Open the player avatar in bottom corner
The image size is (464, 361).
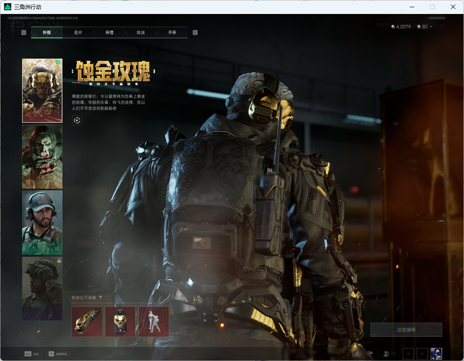click(436, 354)
